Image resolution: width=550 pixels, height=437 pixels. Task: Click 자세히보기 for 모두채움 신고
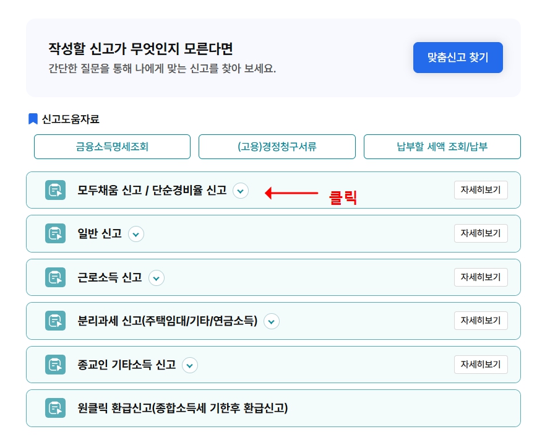click(481, 190)
